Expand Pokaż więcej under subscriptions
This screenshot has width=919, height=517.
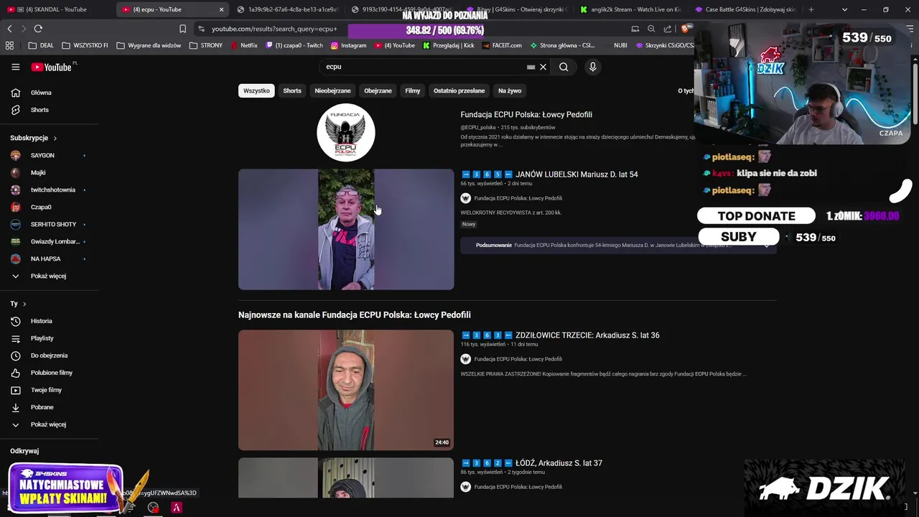click(x=49, y=276)
